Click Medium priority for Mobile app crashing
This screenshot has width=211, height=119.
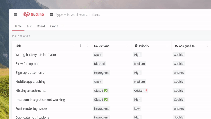(x=140, y=82)
